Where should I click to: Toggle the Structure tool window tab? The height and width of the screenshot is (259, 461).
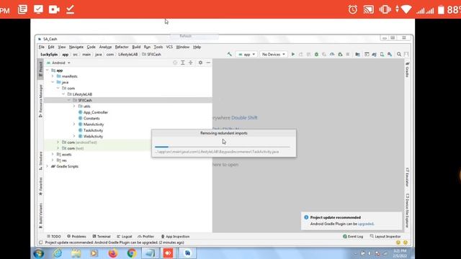click(x=40, y=160)
